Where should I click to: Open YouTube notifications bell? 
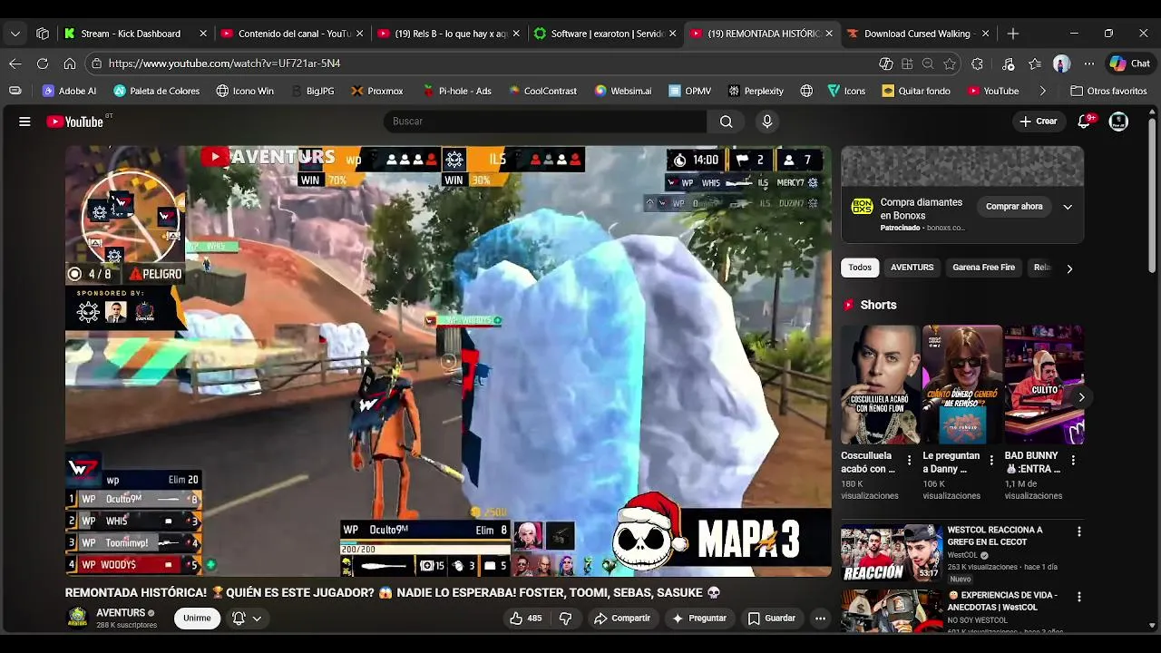tap(1084, 122)
